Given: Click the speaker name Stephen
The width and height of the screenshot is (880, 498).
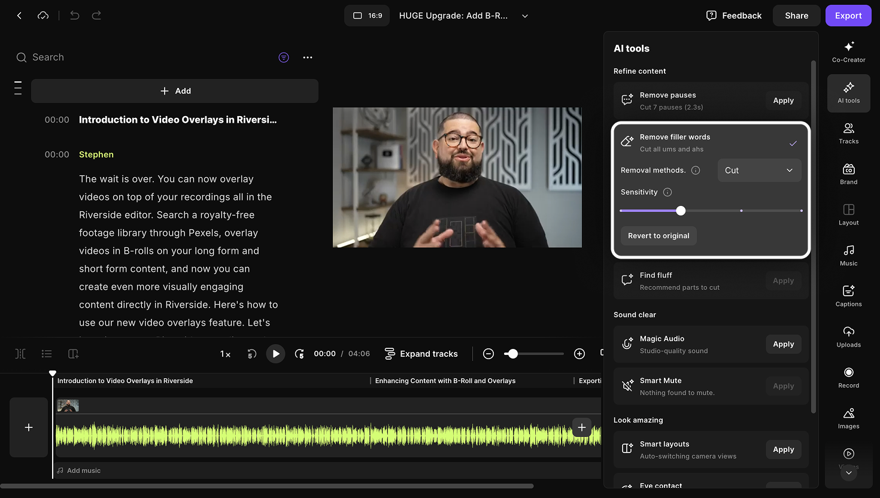Looking at the screenshot, I should 96,154.
